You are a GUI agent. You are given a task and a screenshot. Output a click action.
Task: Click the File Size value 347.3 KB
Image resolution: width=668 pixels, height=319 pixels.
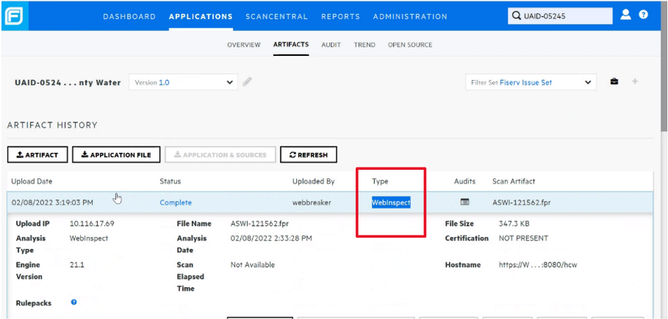[514, 224]
